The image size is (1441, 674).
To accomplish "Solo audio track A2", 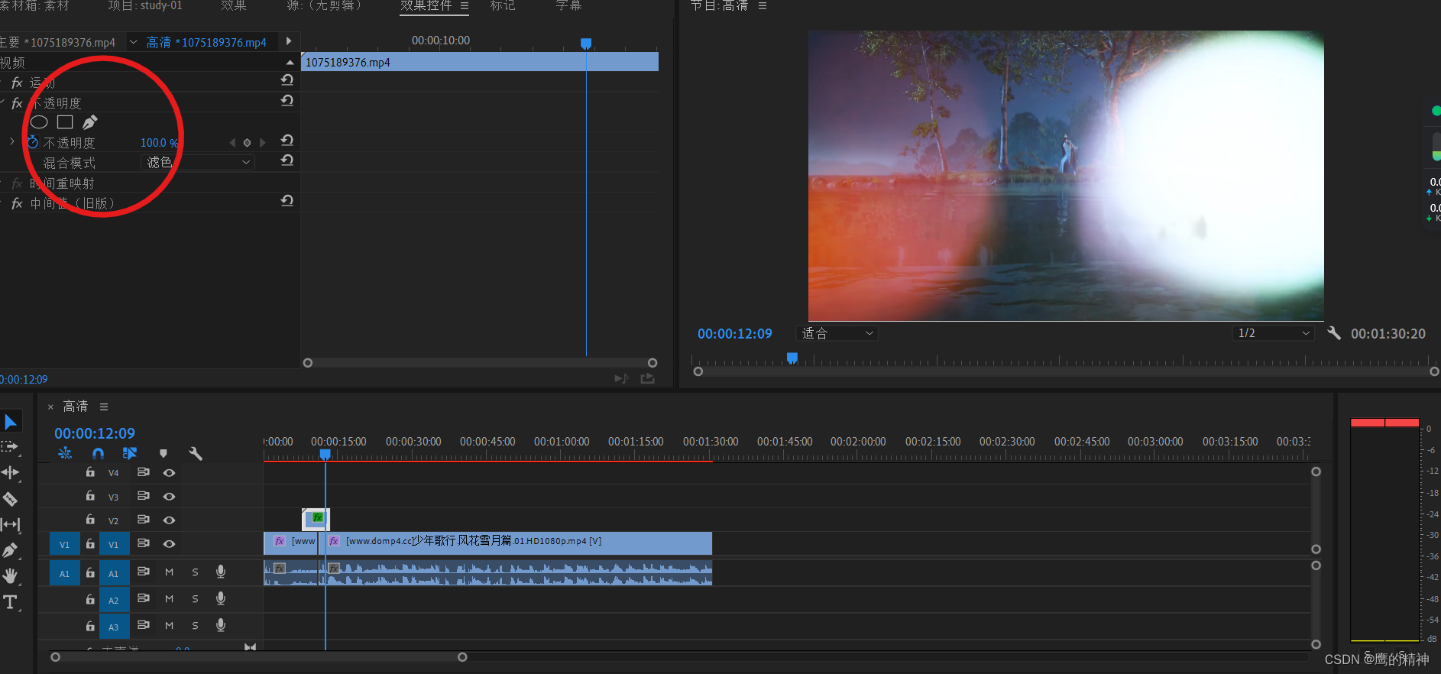I will [x=195, y=599].
